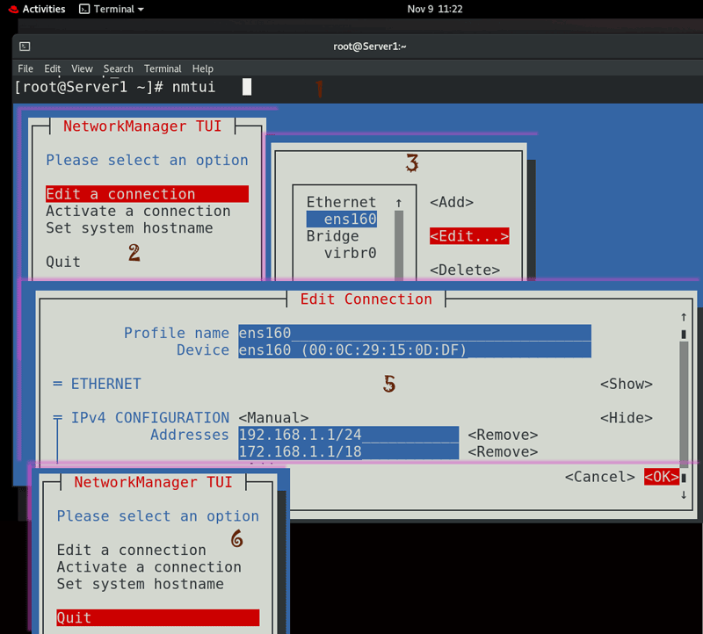The image size is (703, 634).
Task: Click the connection list scroll-up arrow
Action: pyautogui.click(x=399, y=203)
